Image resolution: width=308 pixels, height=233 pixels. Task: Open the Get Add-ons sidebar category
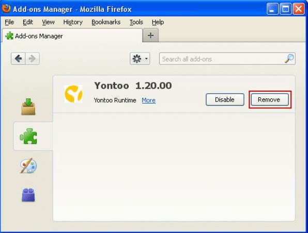click(28, 107)
